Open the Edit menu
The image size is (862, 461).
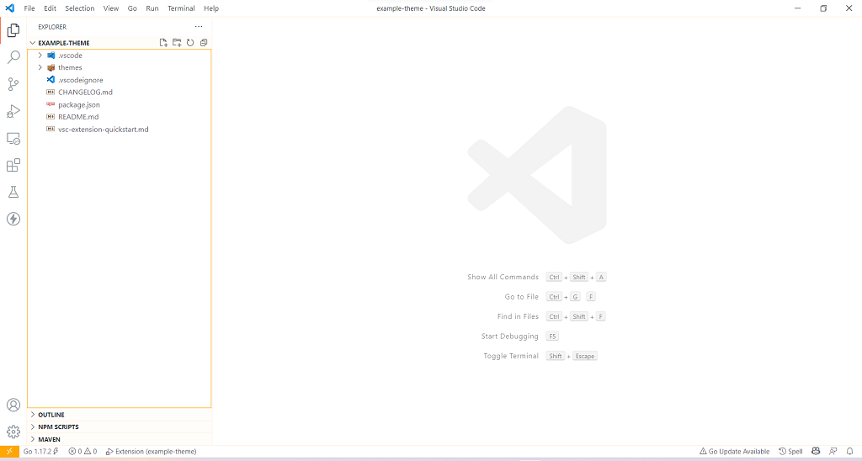50,8
